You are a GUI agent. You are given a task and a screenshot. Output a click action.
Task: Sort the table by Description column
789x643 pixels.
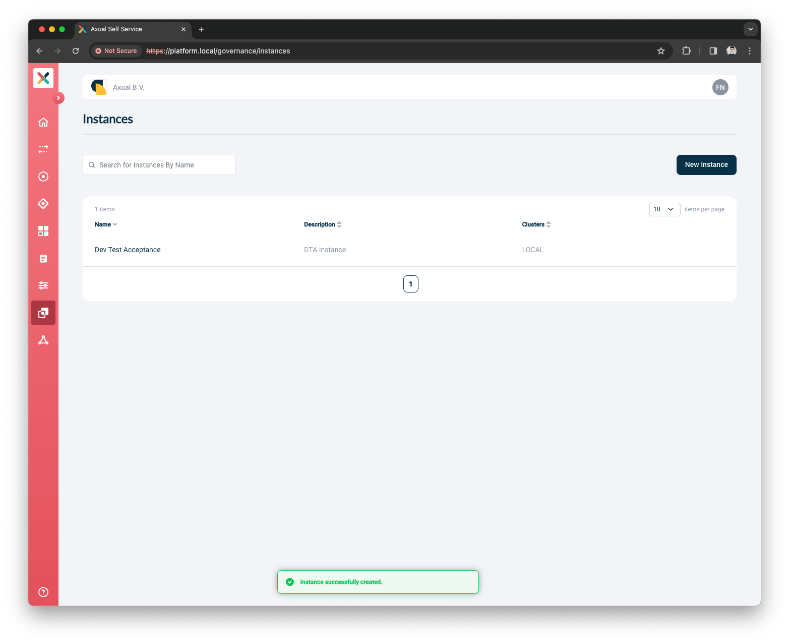[323, 224]
